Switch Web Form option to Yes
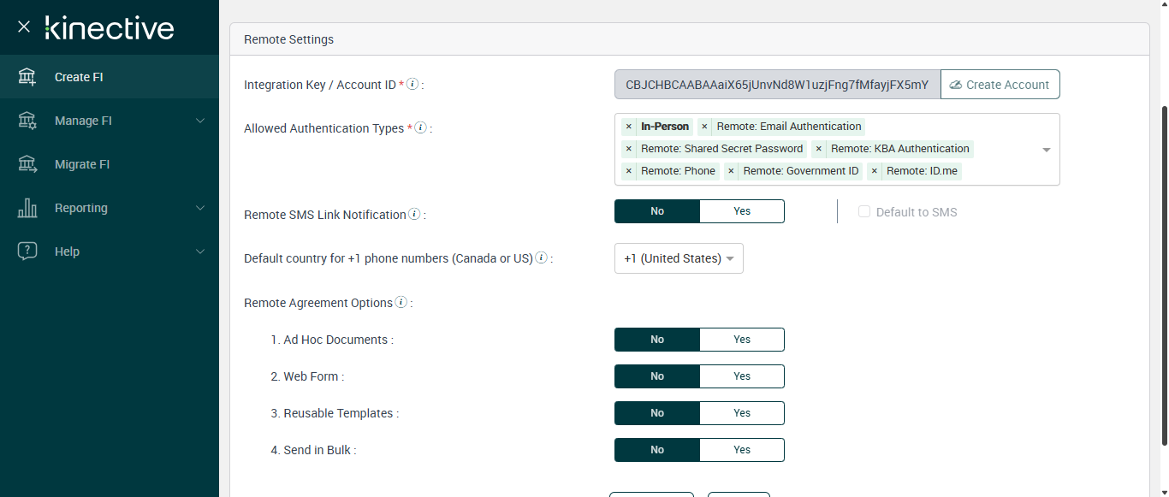 pyautogui.click(x=741, y=376)
